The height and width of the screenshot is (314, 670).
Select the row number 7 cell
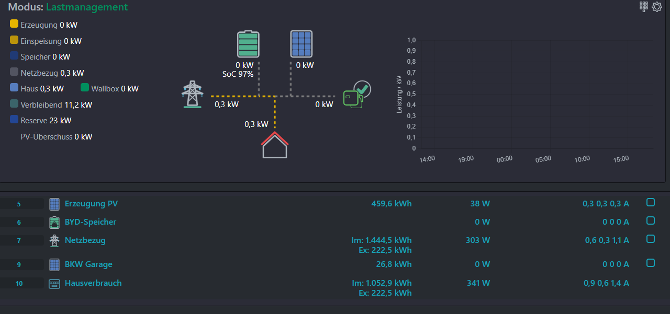pyautogui.click(x=22, y=241)
